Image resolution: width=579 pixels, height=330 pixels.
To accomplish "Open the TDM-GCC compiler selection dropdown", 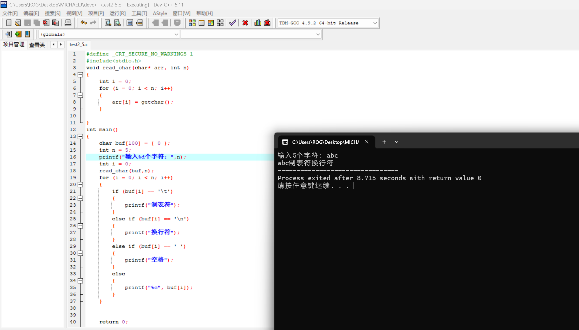I will pos(375,23).
